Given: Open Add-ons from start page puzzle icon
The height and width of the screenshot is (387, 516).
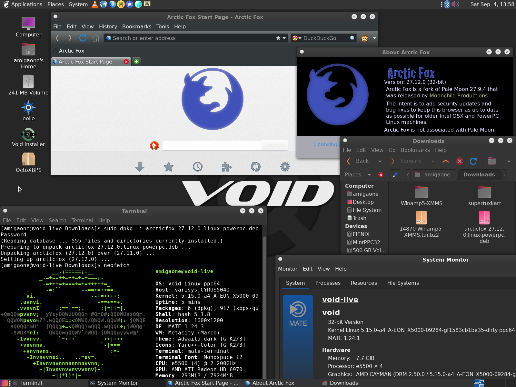Looking at the screenshot, I should pos(226,167).
